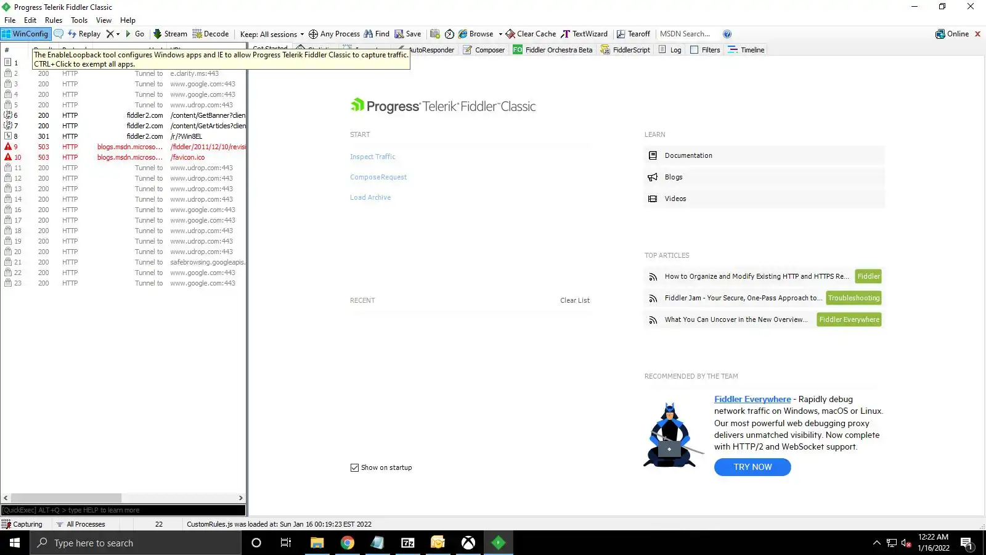Open File Explorer from the taskbar
This screenshot has height=555, width=986.
[x=317, y=543]
